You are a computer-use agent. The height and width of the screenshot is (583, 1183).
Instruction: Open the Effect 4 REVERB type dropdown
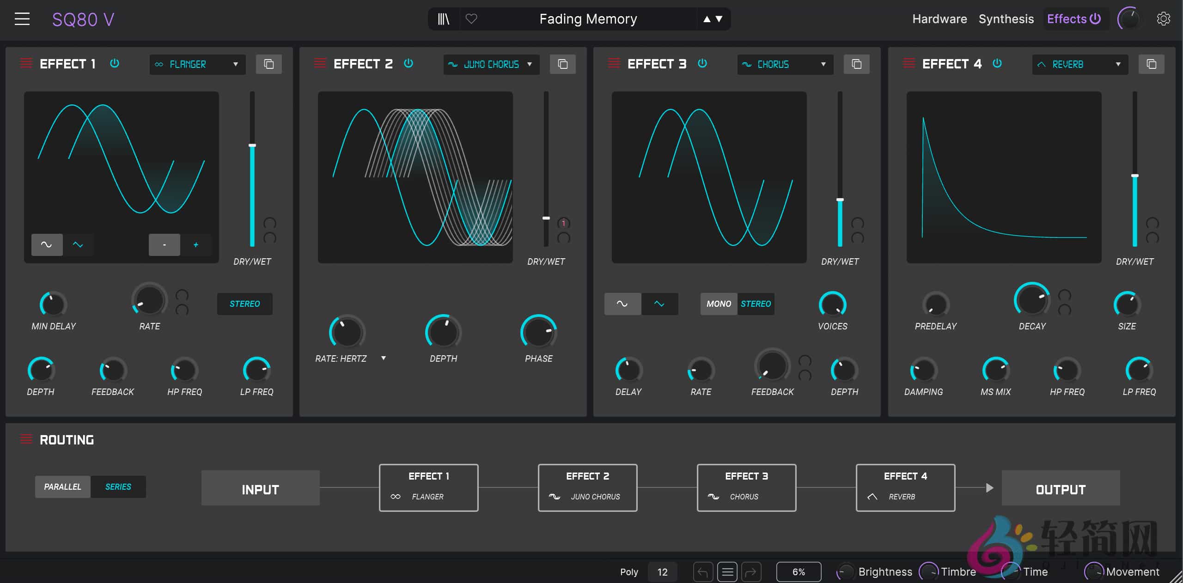click(x=1079, y=64)
